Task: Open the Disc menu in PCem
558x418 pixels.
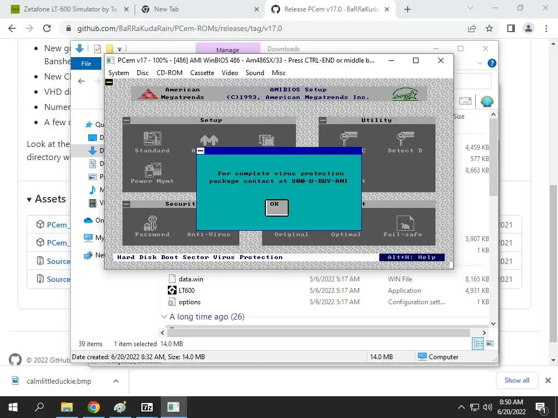Action: pos(143,72)
